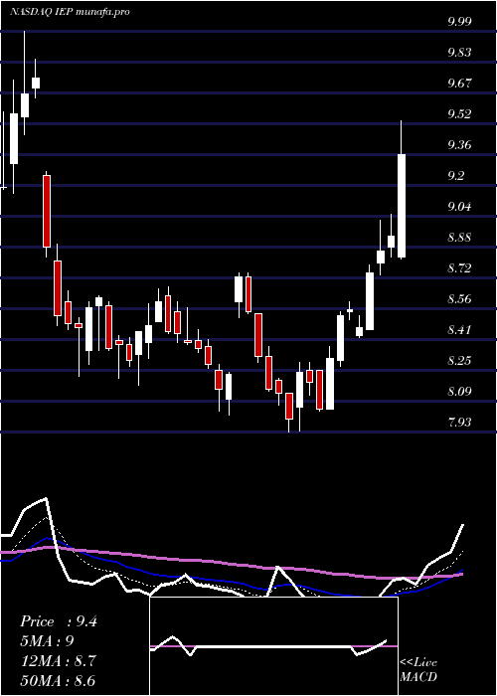
Task: Click the '50MA : 8.6' readout
Action: coord(58,680)
